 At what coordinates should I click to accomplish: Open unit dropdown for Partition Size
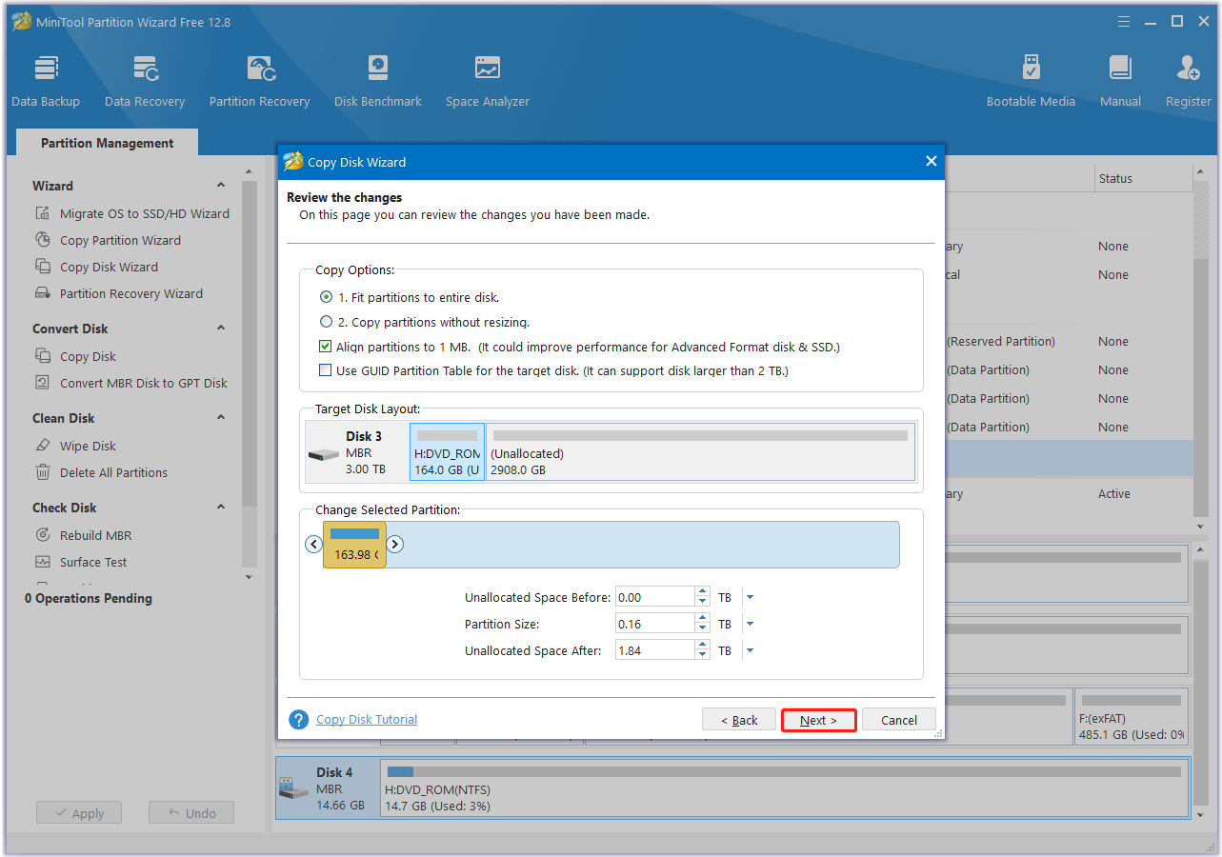point(750,625)
